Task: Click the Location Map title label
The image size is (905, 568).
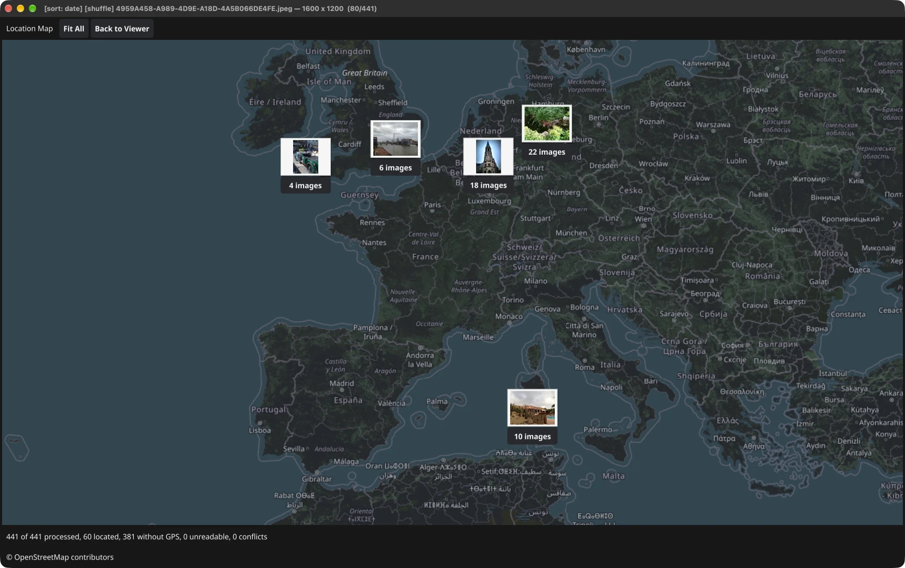Action: (29, 29)
